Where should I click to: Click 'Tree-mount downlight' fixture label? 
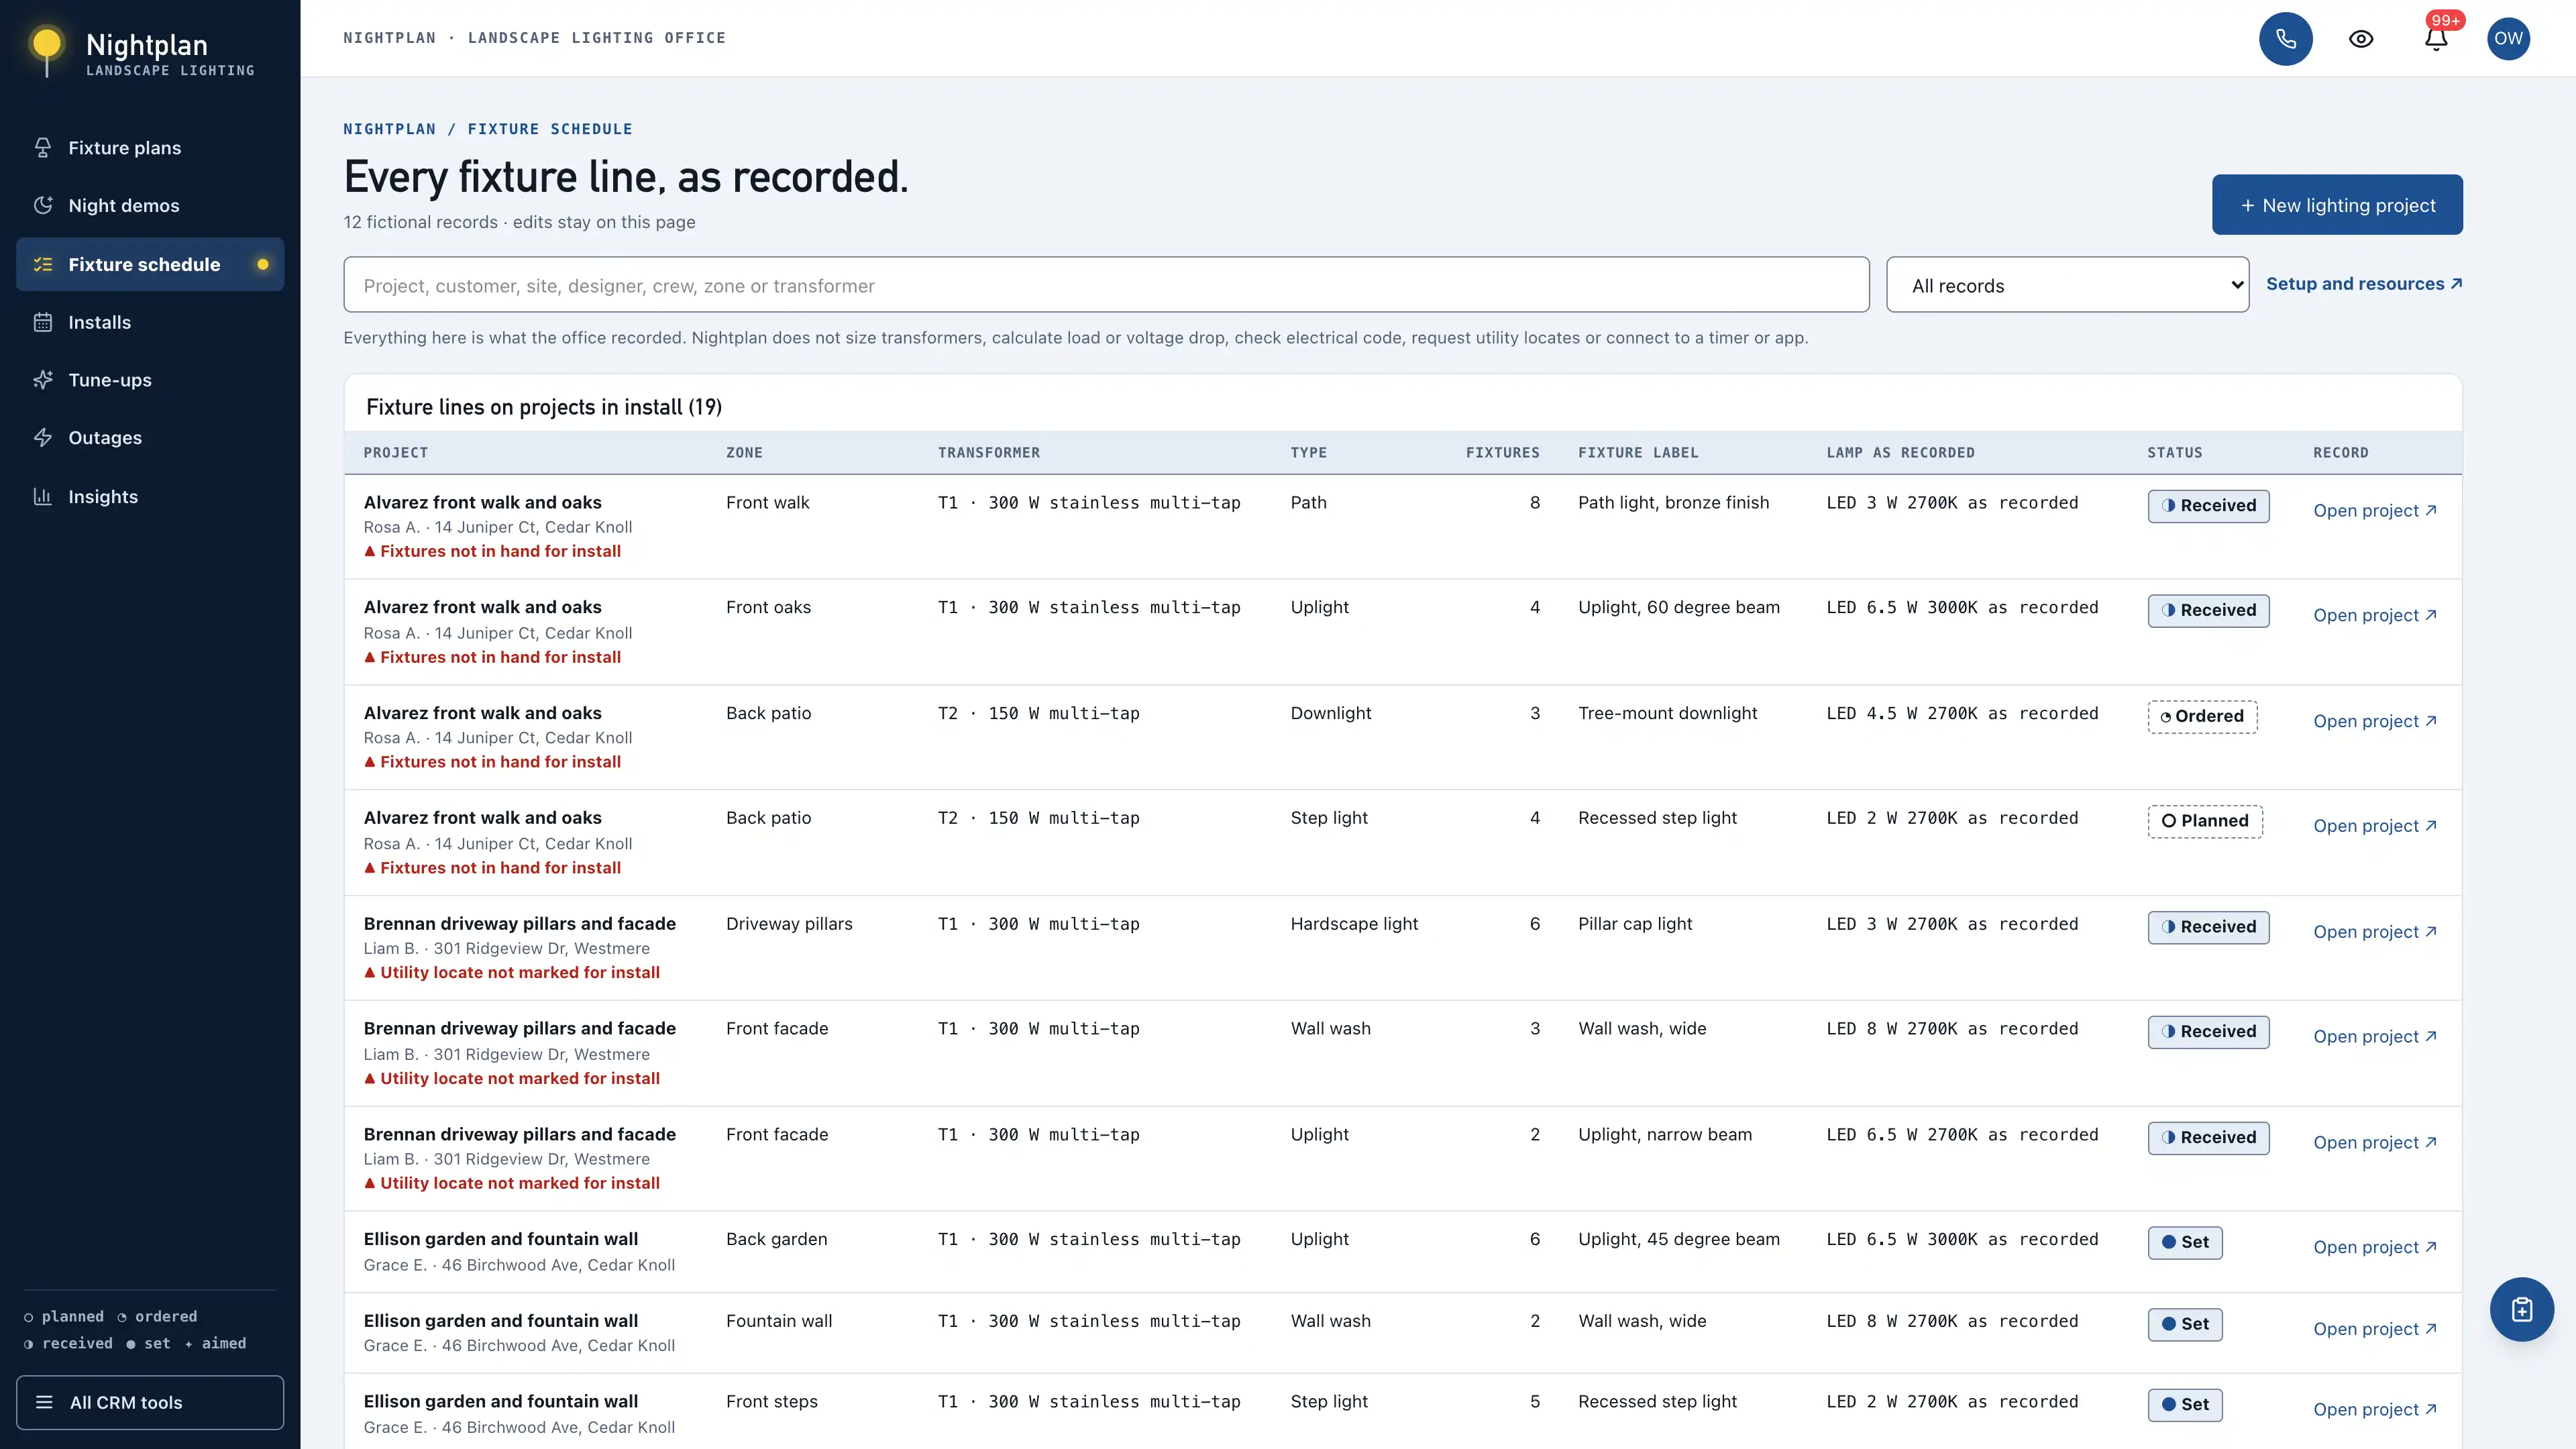[x=1667, y=713]
